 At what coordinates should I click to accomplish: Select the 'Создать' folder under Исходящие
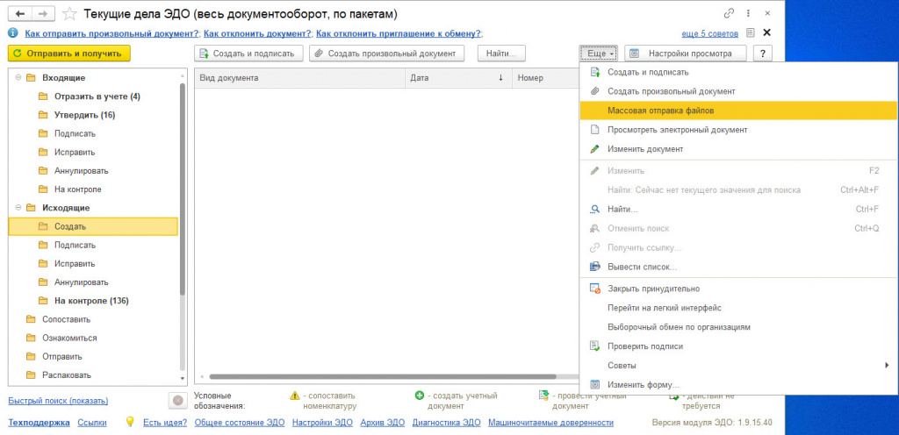coord(93,226)
